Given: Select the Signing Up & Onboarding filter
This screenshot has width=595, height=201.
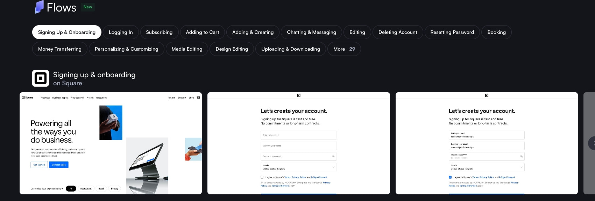Looking at the screenshot, I should click(67, 32).
